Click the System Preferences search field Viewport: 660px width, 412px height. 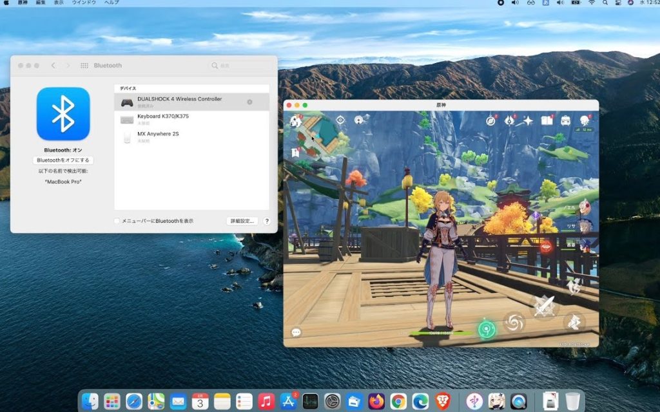point(240,66)
